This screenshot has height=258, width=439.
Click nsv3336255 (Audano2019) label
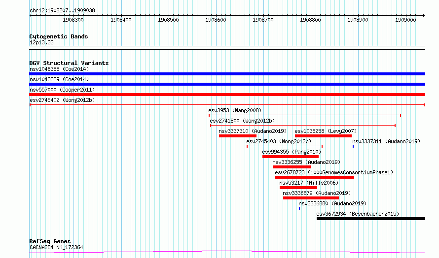tap(306, 162)
